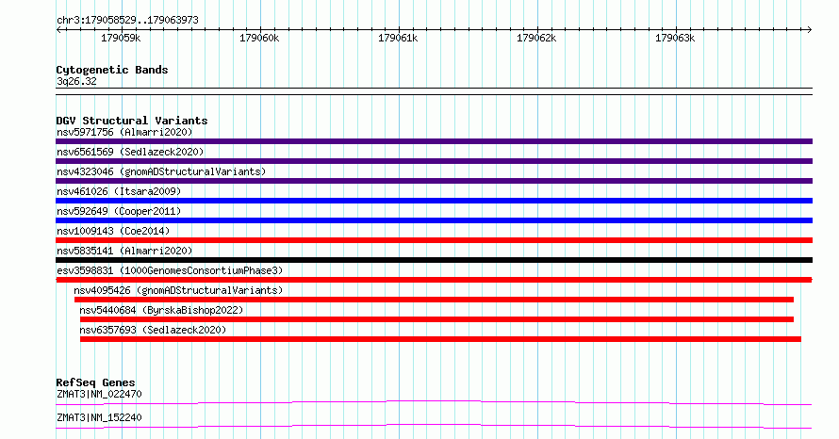Click the nsv592649 (Cooper2011) label

(x=119, y=211)
